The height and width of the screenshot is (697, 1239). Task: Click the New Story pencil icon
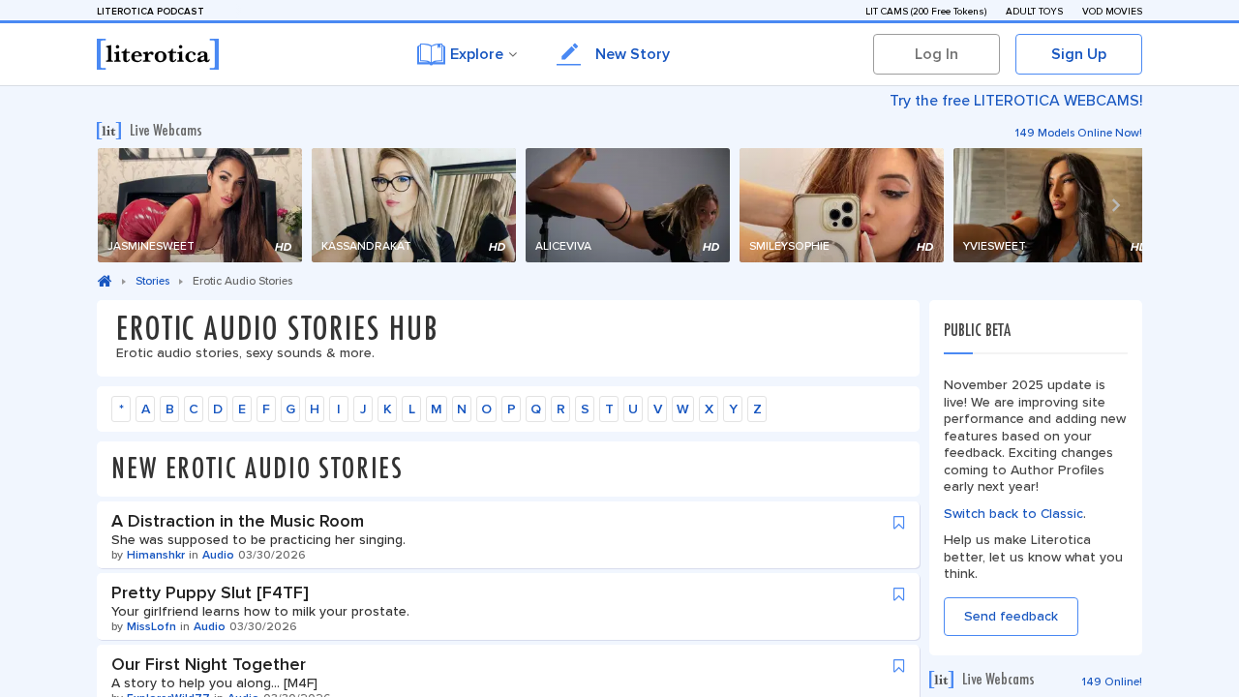click(x=569, y=54)
